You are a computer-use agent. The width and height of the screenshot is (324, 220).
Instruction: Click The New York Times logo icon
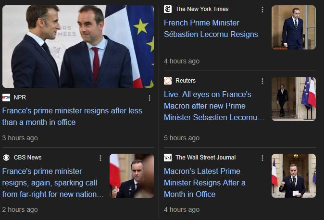point(168,9)
